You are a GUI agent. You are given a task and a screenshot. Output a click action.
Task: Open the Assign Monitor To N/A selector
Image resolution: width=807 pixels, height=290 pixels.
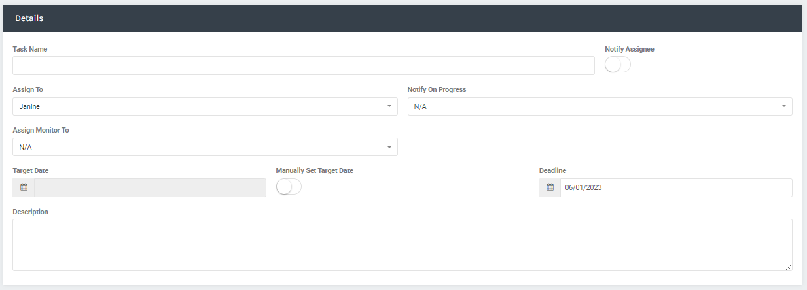pos(205,147)
